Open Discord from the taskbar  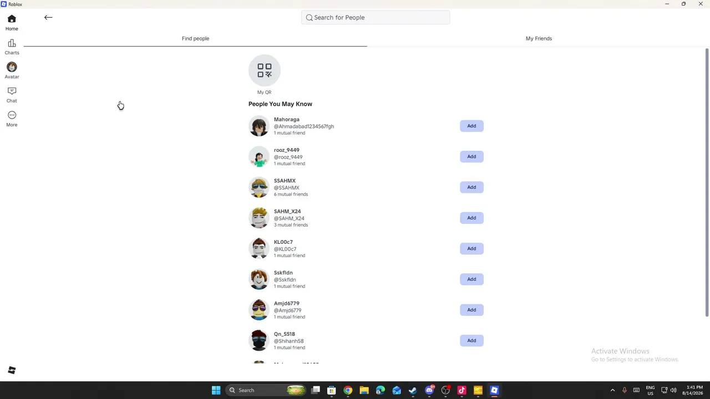[429, 390]
